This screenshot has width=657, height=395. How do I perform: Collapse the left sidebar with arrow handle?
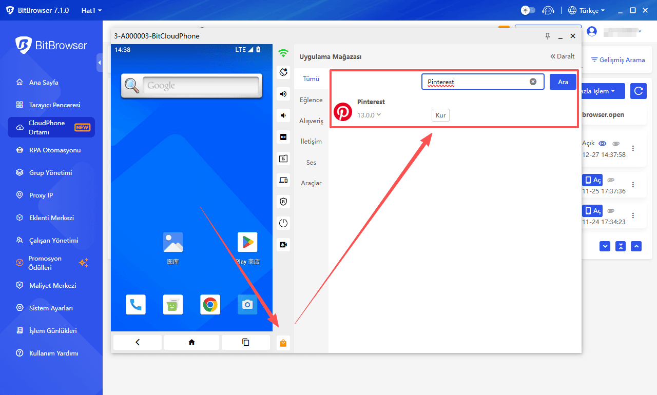pos(100,63)
